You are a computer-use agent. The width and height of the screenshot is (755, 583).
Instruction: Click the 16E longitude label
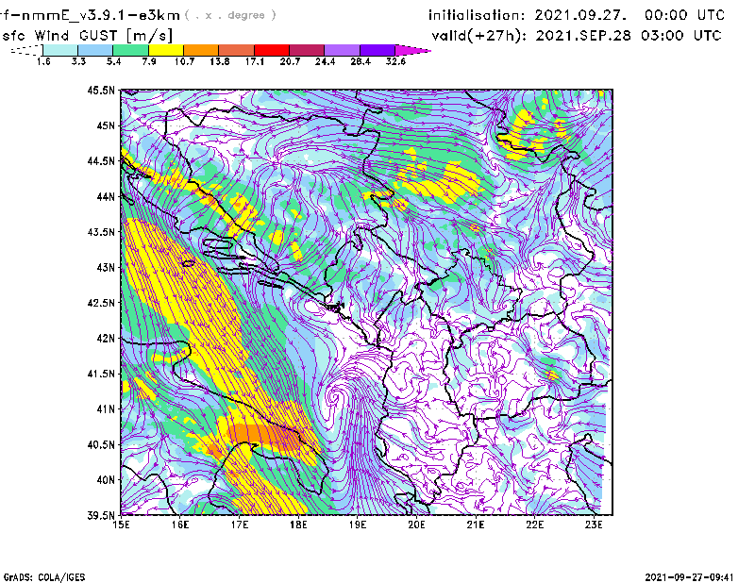pyautogui.click(x=180, y=525)
